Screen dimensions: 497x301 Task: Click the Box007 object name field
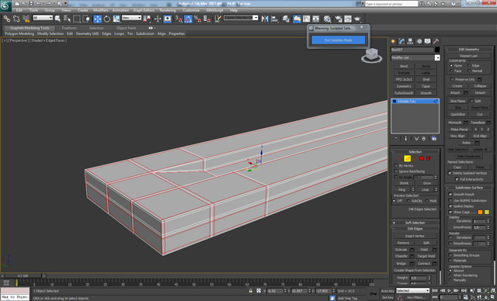point(412,50)
